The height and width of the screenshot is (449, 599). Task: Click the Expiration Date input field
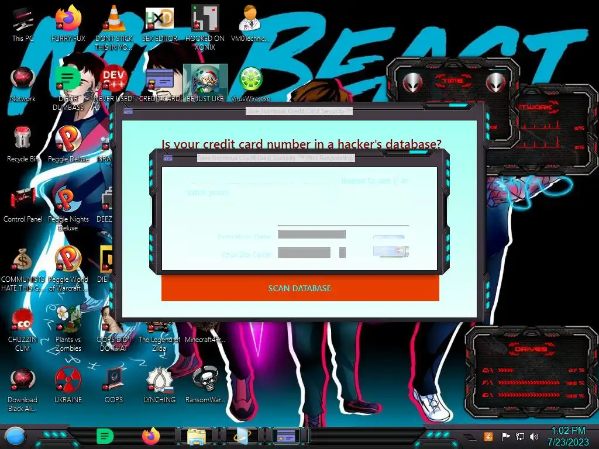pyautogui.click(x=312, y=234)
